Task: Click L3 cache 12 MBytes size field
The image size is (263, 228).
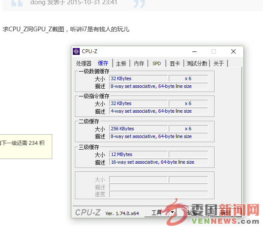Action: (138, 154)
